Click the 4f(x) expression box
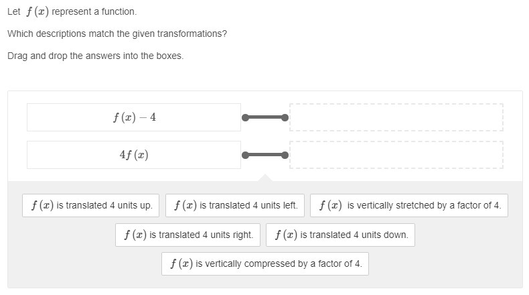Screen dimensions: 529x295 pos(134,155)
